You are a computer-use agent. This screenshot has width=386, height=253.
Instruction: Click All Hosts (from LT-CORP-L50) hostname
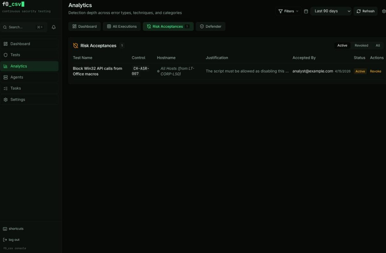coord(177,71)
